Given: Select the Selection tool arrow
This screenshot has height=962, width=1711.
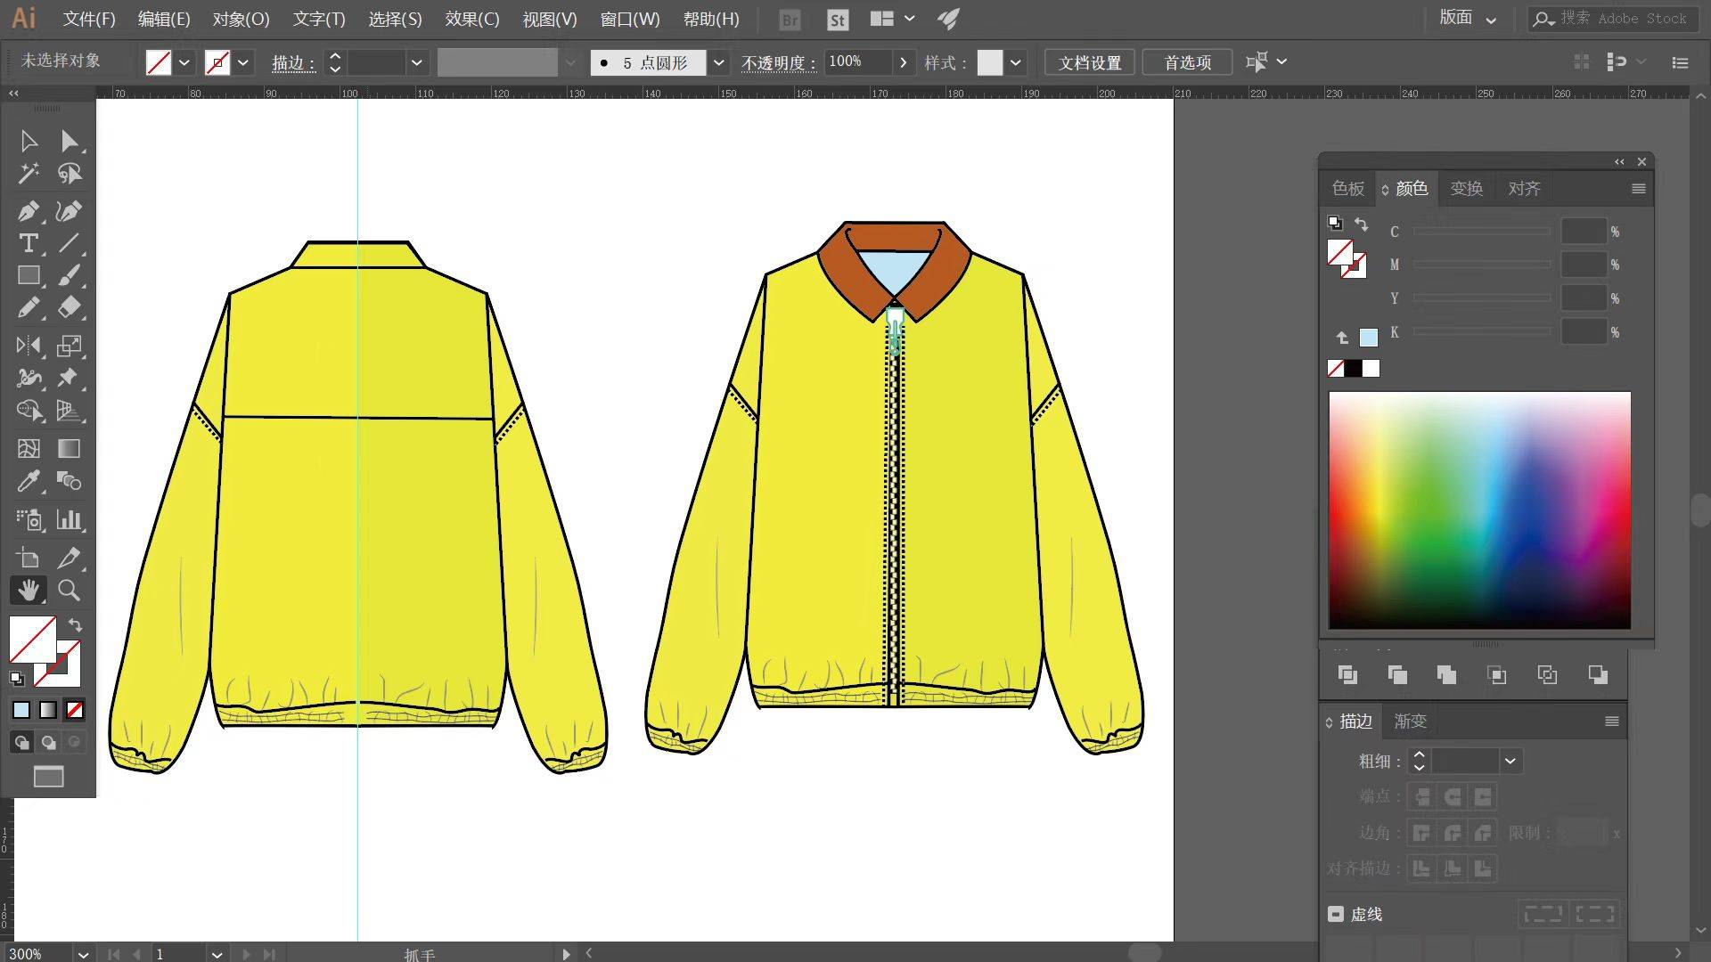Looking at the screenshot, I should (x=29, y=141).
